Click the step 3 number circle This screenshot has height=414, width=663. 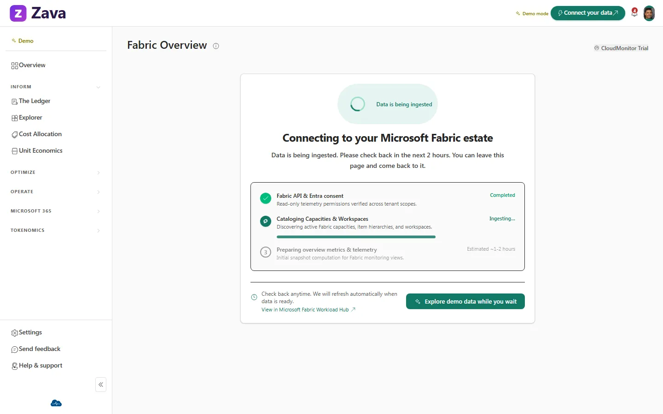click(x=266, y=252)
